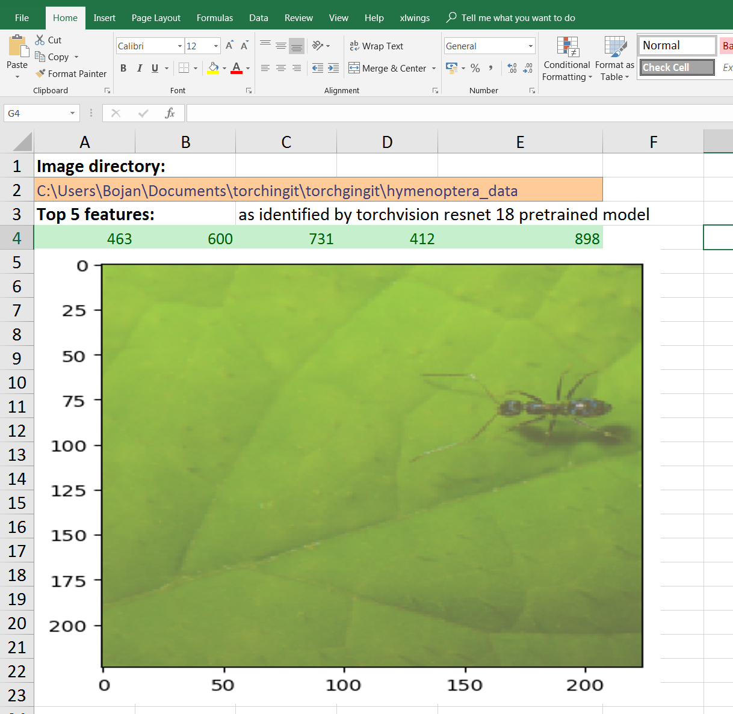
Task: Select the Wrap Text icon
Action: (x=354, y=46)
